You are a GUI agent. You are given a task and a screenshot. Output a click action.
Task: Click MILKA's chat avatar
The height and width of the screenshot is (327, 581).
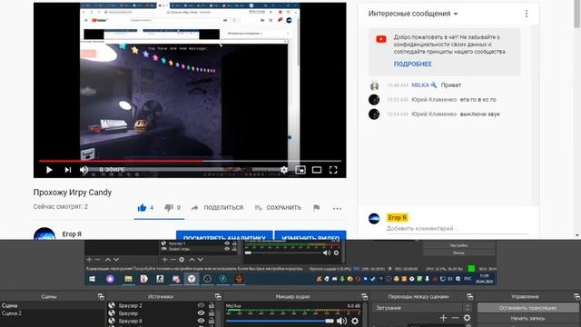(374, 85)
